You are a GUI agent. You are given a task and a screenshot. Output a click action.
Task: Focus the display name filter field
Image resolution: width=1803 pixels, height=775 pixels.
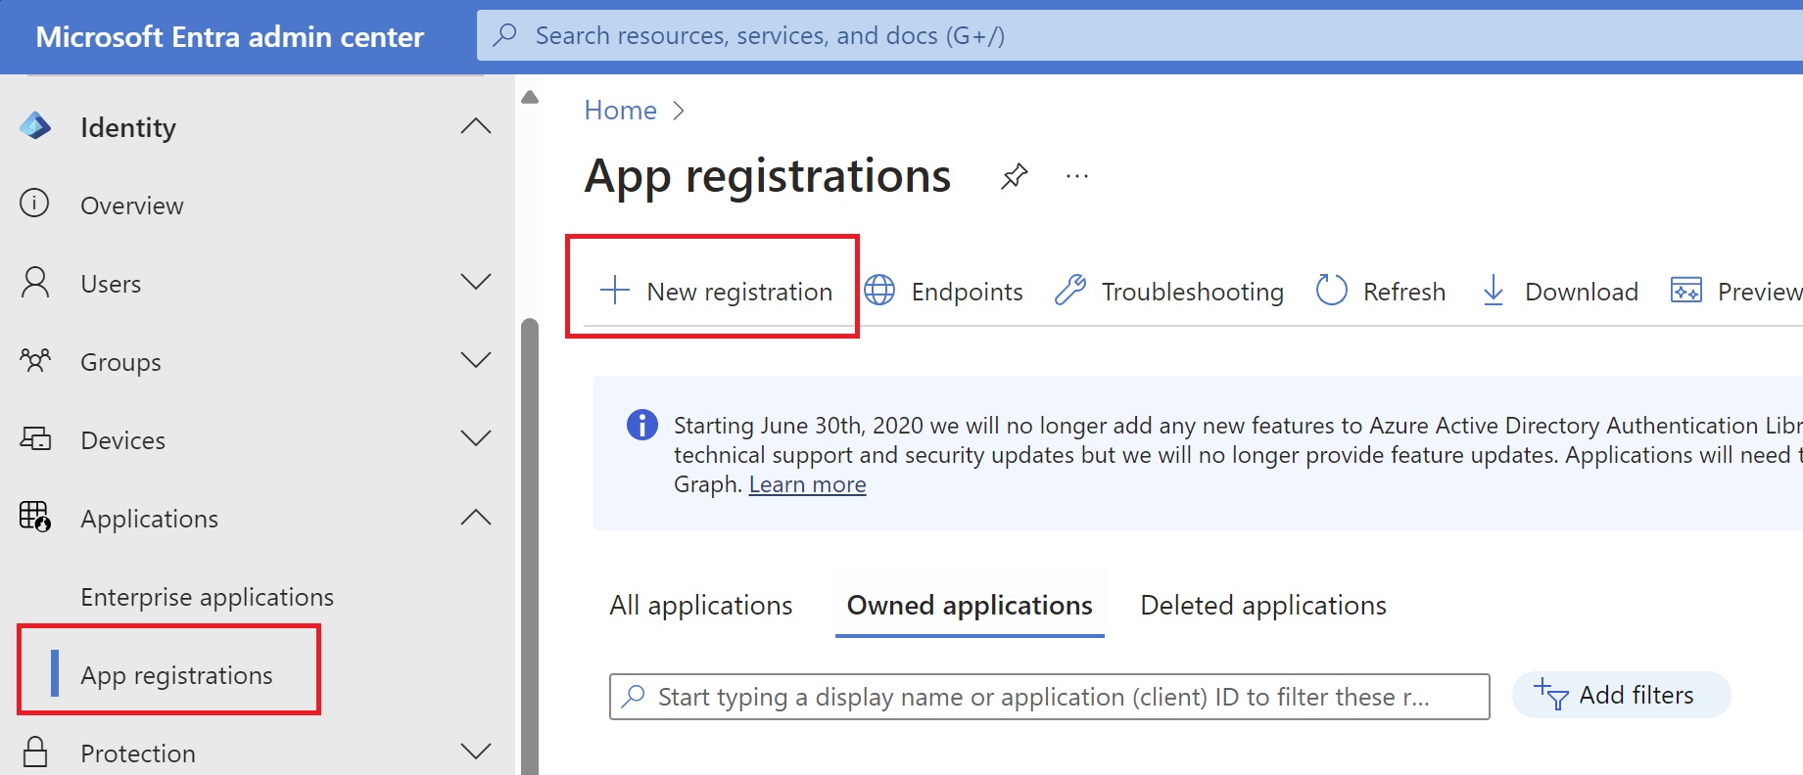(1050, 697)
